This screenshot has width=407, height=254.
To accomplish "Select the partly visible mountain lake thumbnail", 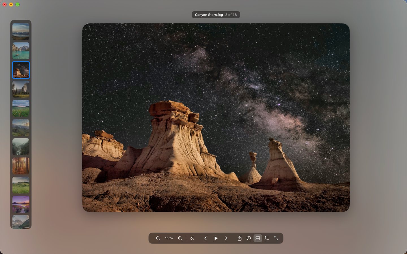I will click(x=21, y=222).
